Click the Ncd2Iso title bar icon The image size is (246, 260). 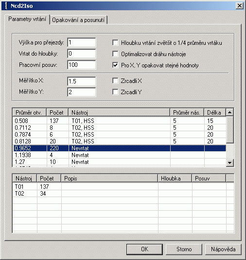(6, 6)
